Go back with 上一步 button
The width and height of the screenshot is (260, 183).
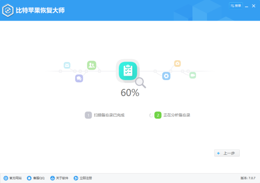coord(227,153)
